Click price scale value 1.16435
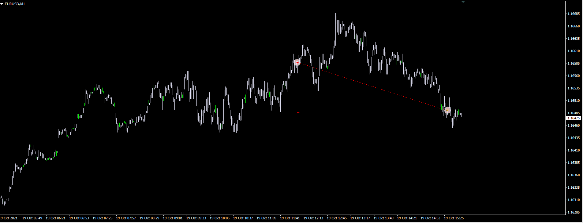The image size is (583, 223). pyautogui.click(x=573, y=138)
